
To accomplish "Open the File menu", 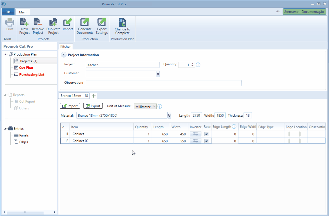I will pyautogui.click(x=8, y=12).
